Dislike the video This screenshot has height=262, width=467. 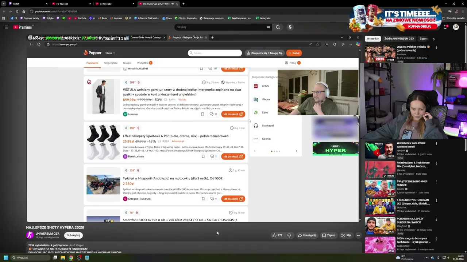tap(289, 235)
